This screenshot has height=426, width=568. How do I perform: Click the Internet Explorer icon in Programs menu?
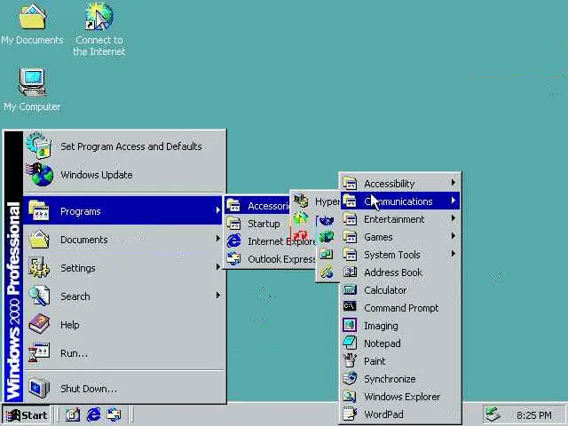[x=234, y=241]
